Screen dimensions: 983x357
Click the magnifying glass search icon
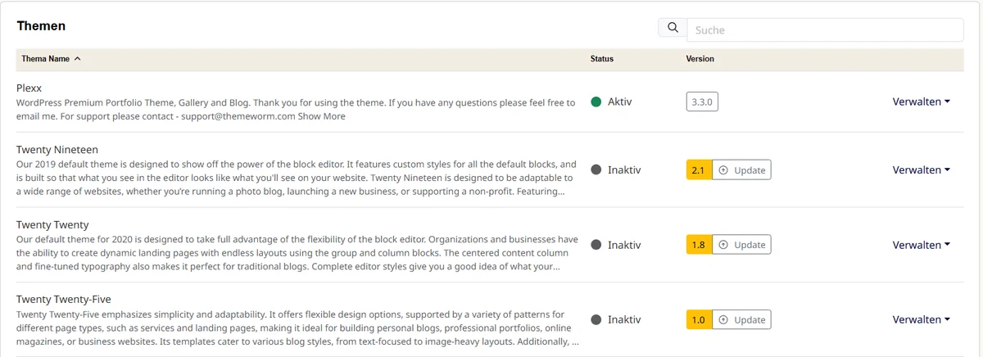click(x=673, y=28)
